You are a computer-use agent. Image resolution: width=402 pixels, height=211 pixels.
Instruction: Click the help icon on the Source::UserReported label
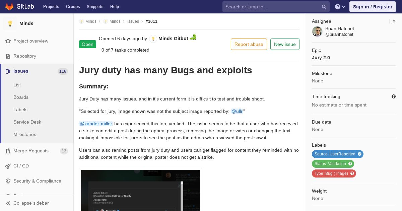tap(359, 154)
